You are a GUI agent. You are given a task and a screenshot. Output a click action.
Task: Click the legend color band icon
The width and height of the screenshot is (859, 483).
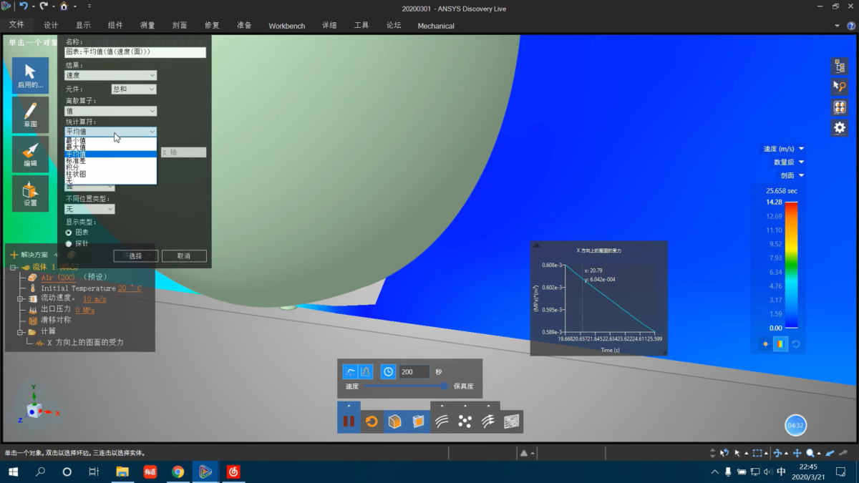click(780, 343)
